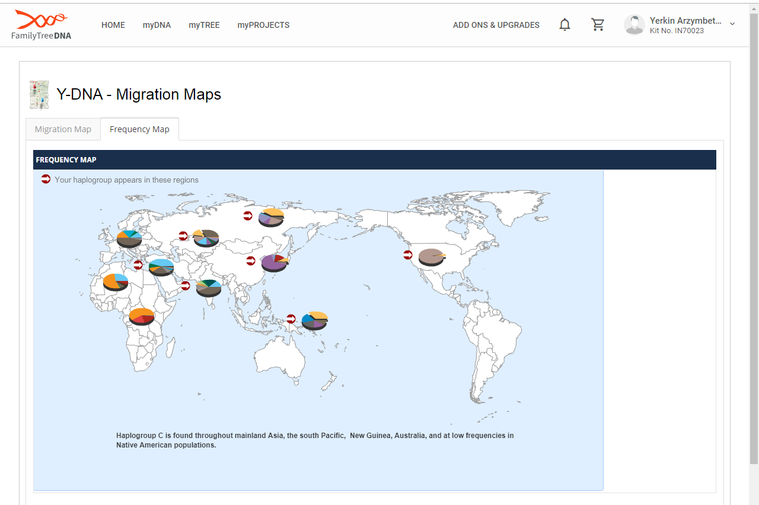This screenshot has width=759, height=505.
Task: Click the East Asia frequency pie chart
Action: 275,263
